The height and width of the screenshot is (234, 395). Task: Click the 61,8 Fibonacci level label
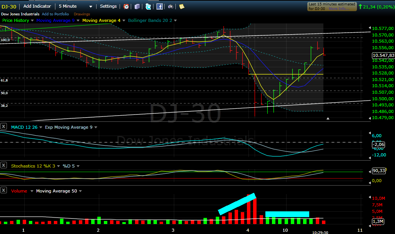tap(4, 80)
